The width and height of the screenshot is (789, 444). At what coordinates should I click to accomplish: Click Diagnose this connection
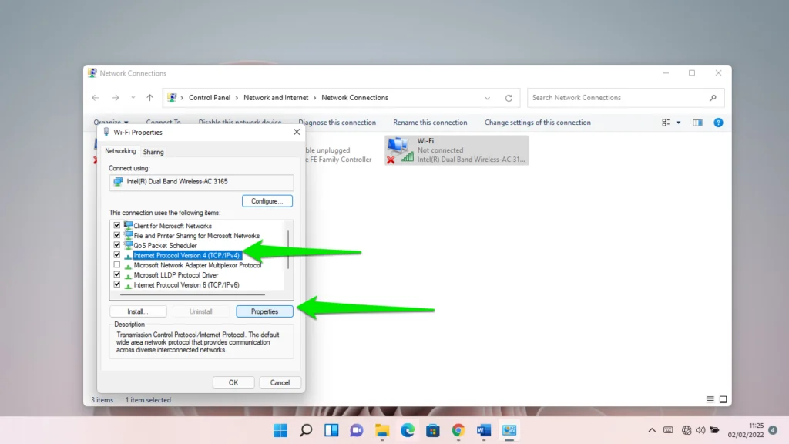click(337, 123)
